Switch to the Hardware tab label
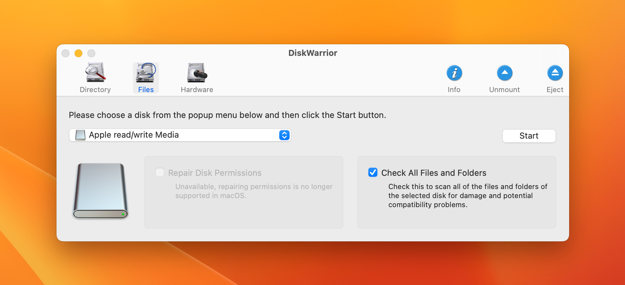The width and height of the screenshot is (625, 285). click(x=197, y=90)
